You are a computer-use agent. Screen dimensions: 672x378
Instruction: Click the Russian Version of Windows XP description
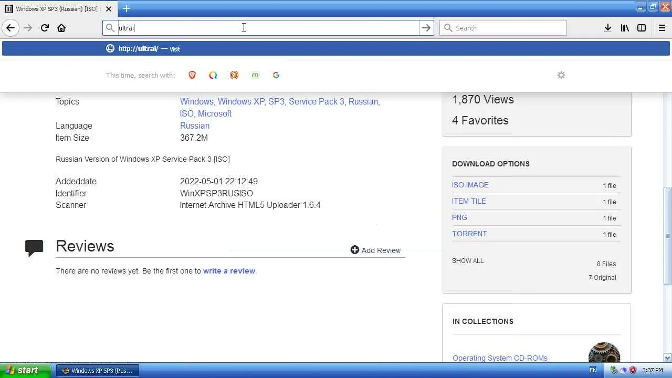143,159
